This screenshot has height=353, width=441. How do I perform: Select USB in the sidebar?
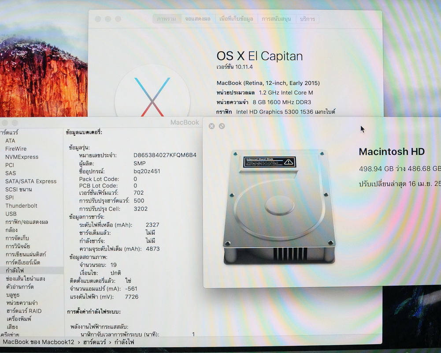click(x=11, y=214)
